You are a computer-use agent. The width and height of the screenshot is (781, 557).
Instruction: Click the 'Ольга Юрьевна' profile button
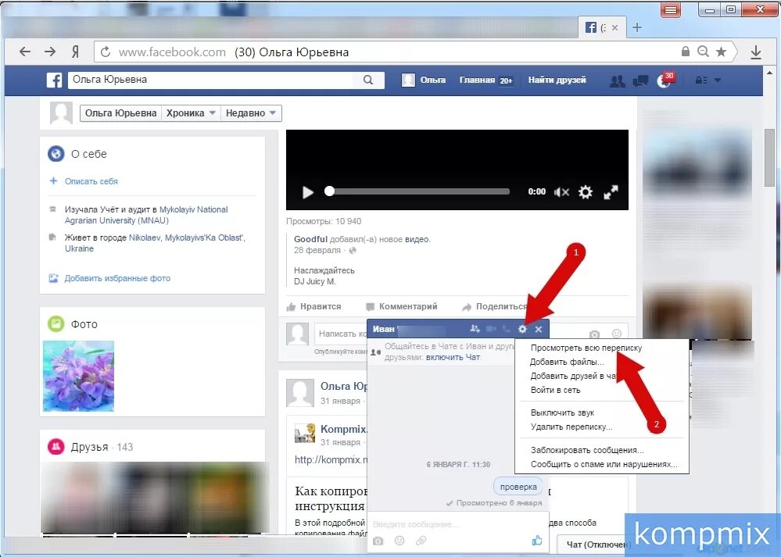(121, 113)
